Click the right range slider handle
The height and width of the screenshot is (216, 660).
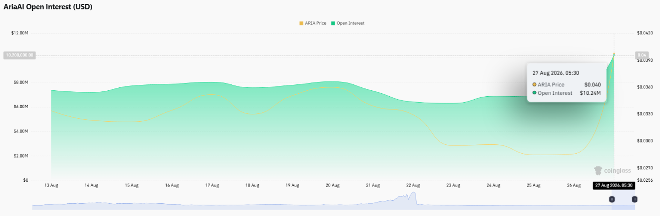point(634,199)
